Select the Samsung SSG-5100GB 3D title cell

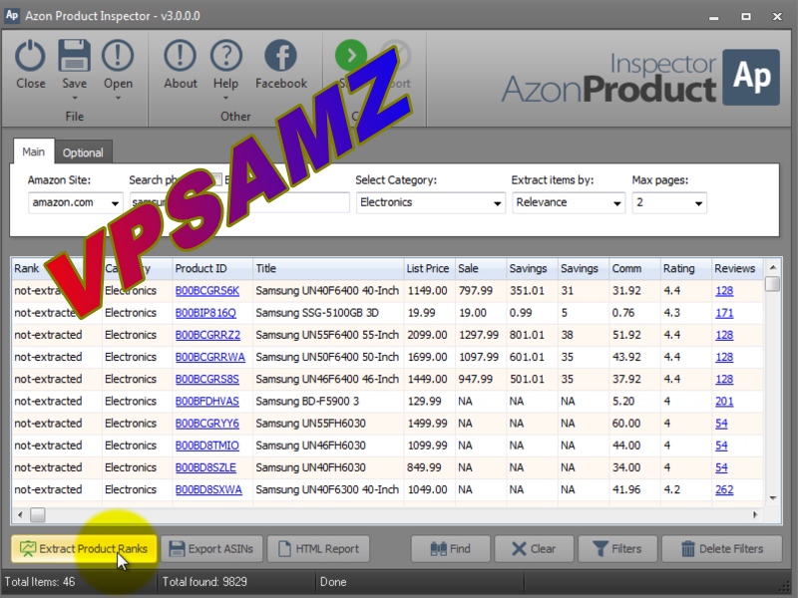328,313
